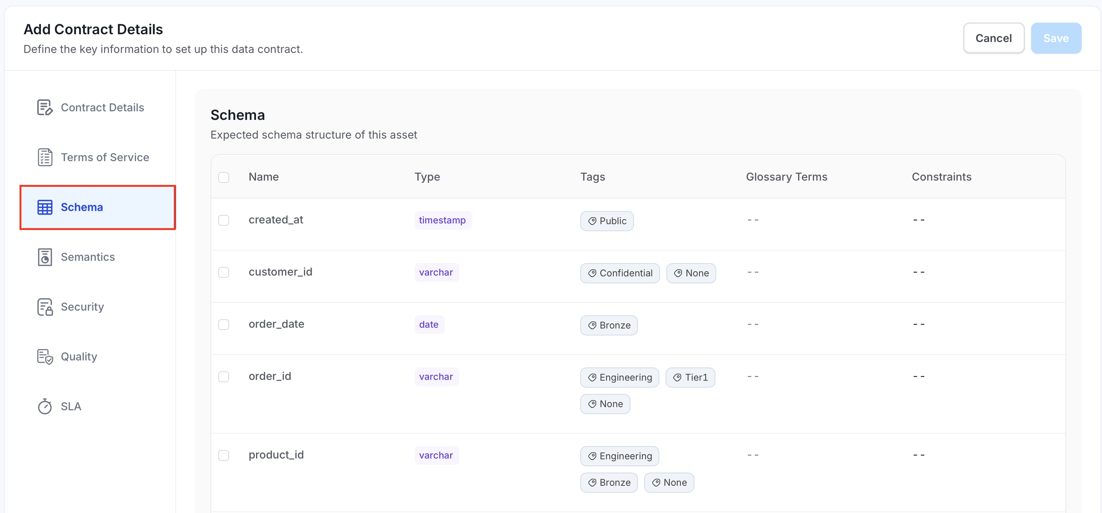Click the None tag on product_id row
The image size is (1102, 513).
click(x=669, y=482)
